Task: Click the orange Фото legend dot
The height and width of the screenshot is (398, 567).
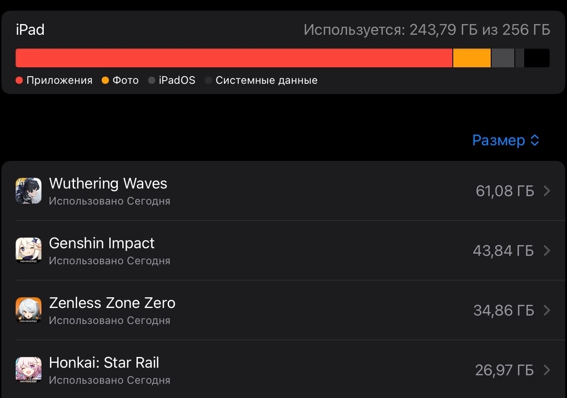Action: click(105, 81)
